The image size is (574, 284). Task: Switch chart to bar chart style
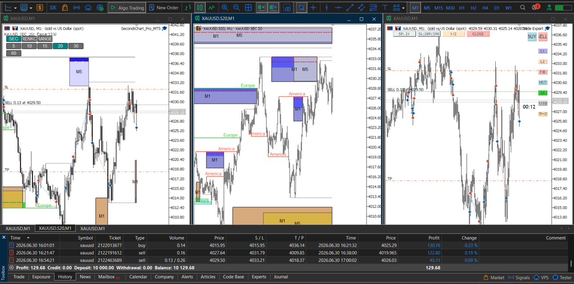pyautogui.click(x=188, y=8)
